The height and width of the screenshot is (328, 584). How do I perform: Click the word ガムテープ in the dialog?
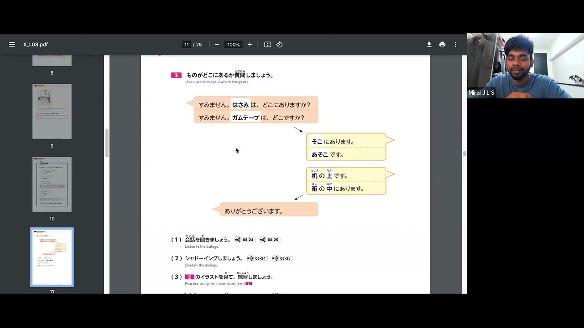tap(245, 118)
